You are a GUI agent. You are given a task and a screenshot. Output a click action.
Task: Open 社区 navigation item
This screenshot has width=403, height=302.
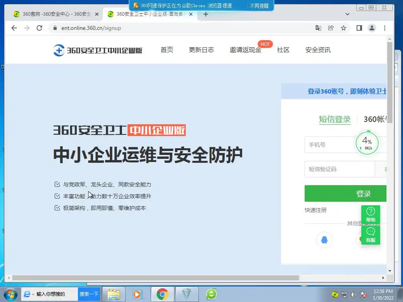(283, 50)
